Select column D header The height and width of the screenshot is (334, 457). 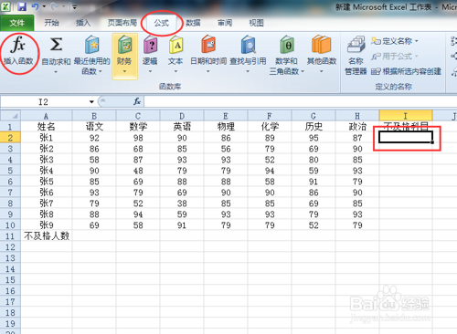click(x=182, y=116)
